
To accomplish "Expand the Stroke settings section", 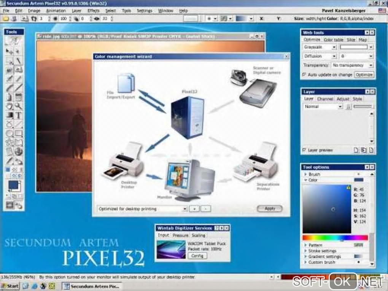I will 305,251.
